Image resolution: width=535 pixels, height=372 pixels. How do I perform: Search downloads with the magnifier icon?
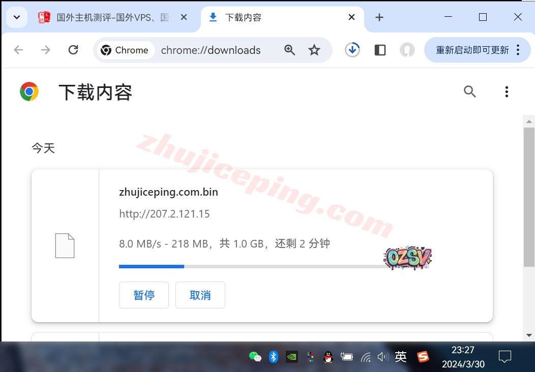click(x=470, y=91)
